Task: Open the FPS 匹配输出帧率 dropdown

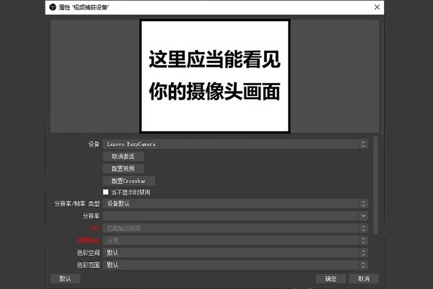Action: point(235,228)
